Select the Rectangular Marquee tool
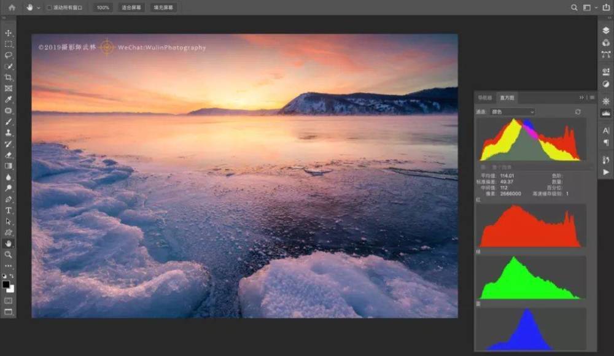Viewport: 614px width, 356px height. (8, 44)
